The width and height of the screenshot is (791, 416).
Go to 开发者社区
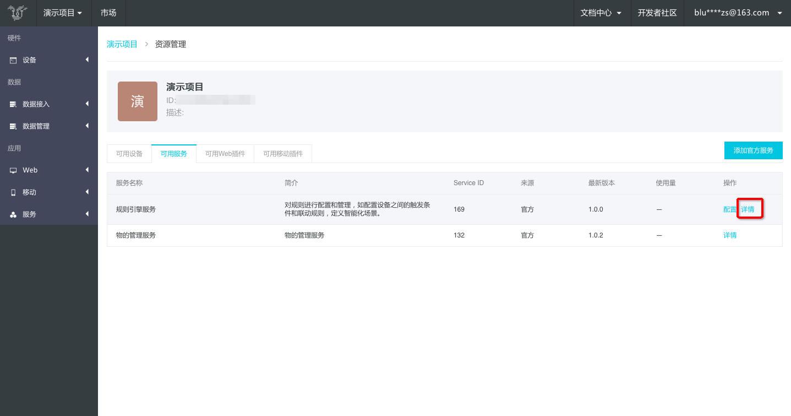657,13
